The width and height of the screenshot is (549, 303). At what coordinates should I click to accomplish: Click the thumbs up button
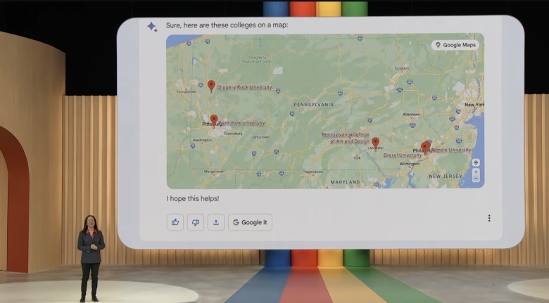pos(175,222)
